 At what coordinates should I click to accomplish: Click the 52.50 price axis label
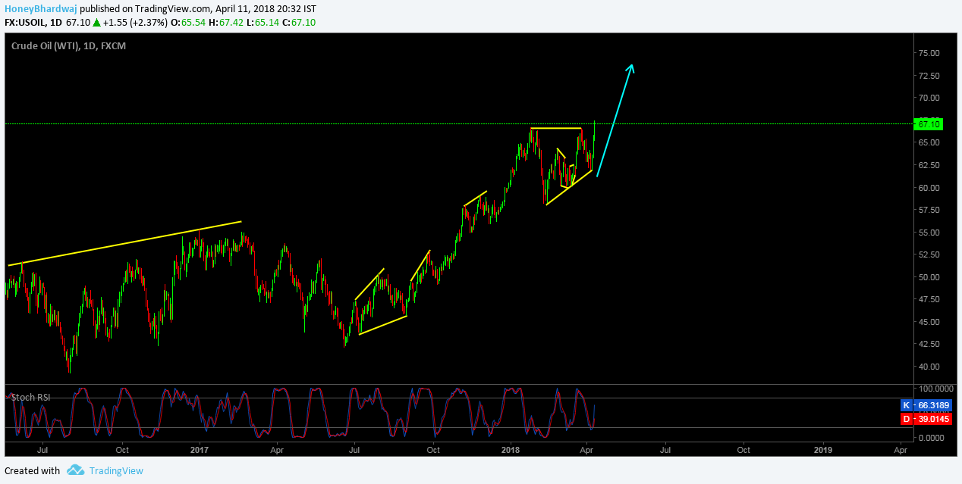click(x=929, y=254)
